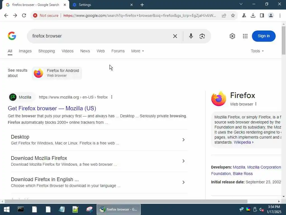The width and height of the screenshot is (286, 215).
Task: Open Download Mozilla Firefox sitelink title
Action: 39,158
